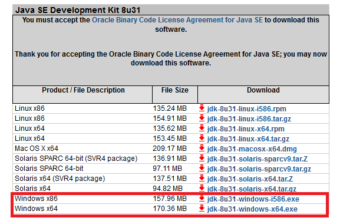The height and width of the screenshot is (221, 340).
Task: Download jdk-8u31-windows-x64.exe file link
Action: coord(252,209)
